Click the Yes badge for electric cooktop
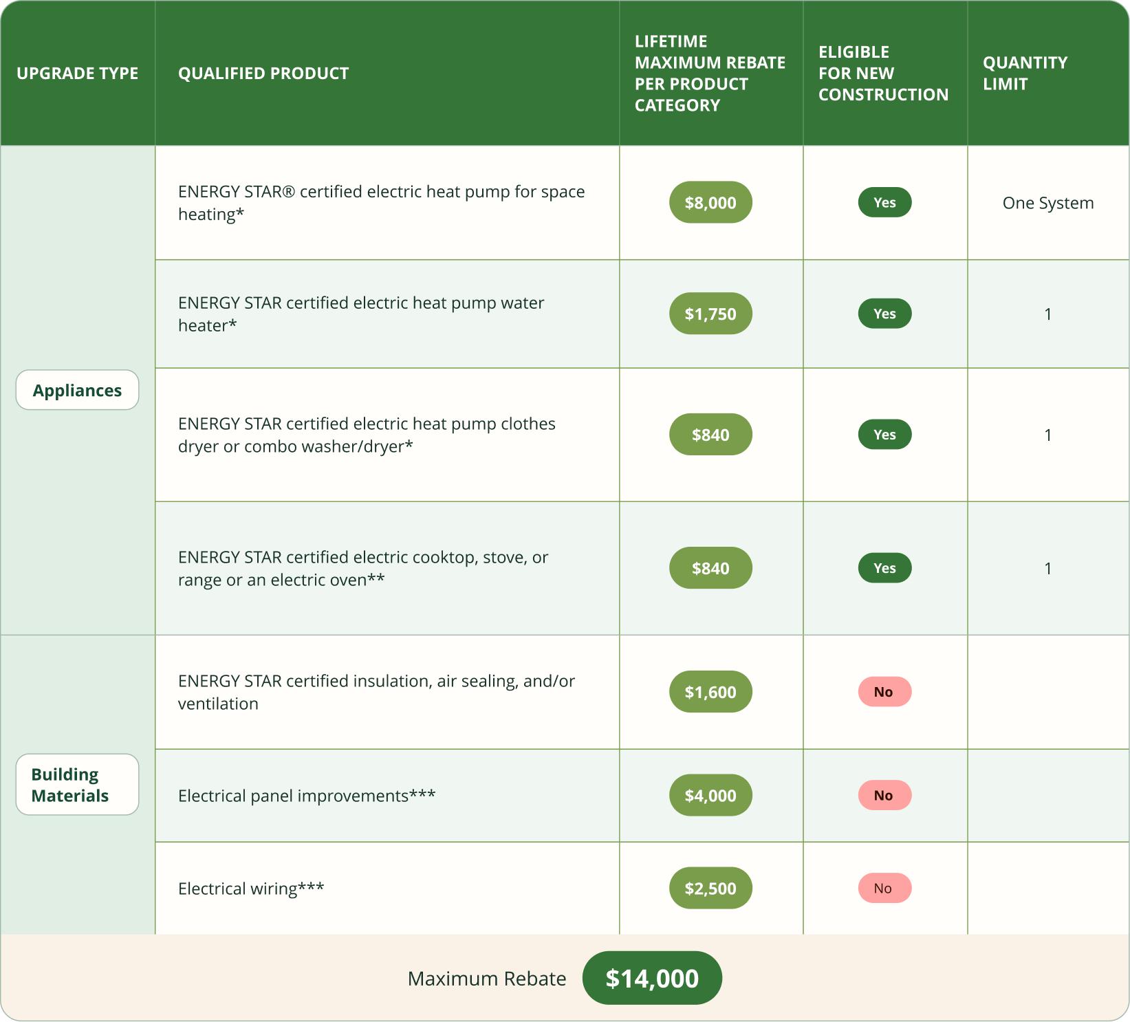Image resolution: width=1130 pixels, height=1022 pixels. [x=884, y=568]
